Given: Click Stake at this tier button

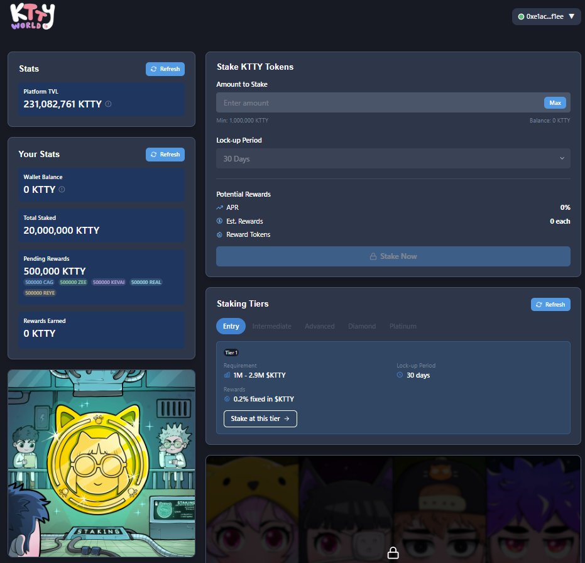Looking at the screenshot, I should click(260, 418).
